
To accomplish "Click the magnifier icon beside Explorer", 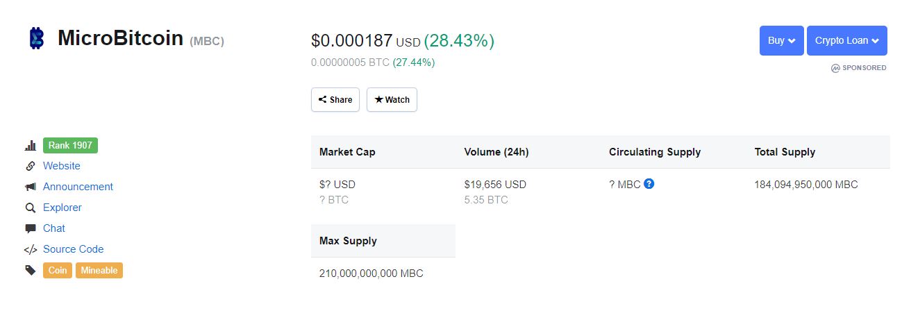I will (x=31, y=208).
